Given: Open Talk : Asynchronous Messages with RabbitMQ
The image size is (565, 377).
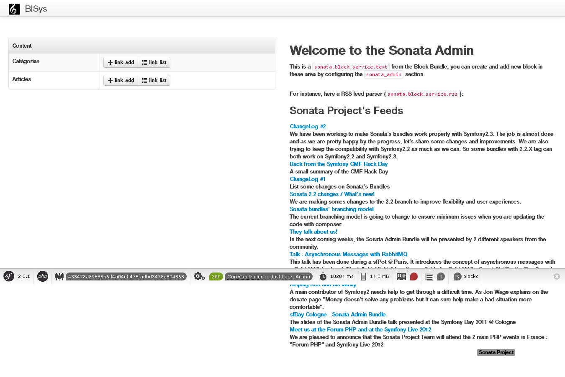Looking at the screenshot, I should 348,254.
